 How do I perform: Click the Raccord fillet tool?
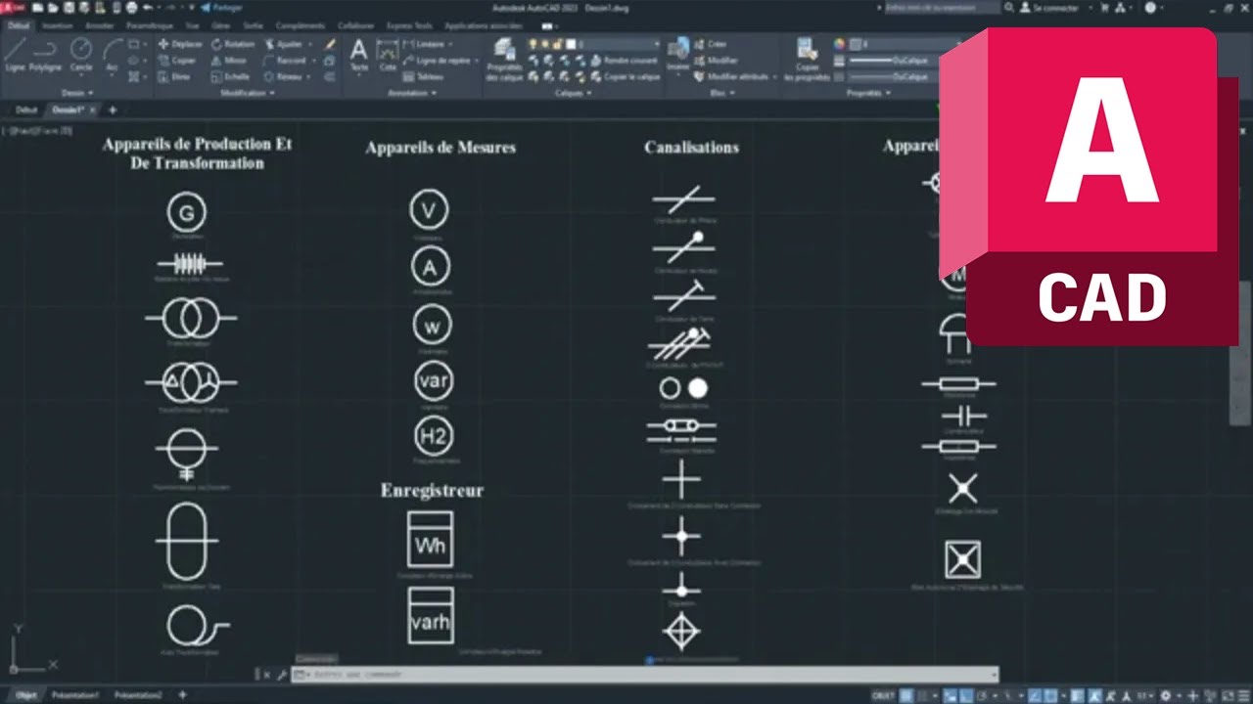285,60
